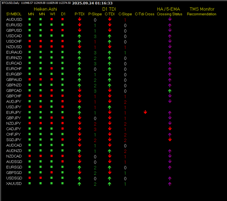Image resolution: width=227 pixels, height=201 pixels.
Task: Click the Recommendation column header
Action: [x=202, y=14]
